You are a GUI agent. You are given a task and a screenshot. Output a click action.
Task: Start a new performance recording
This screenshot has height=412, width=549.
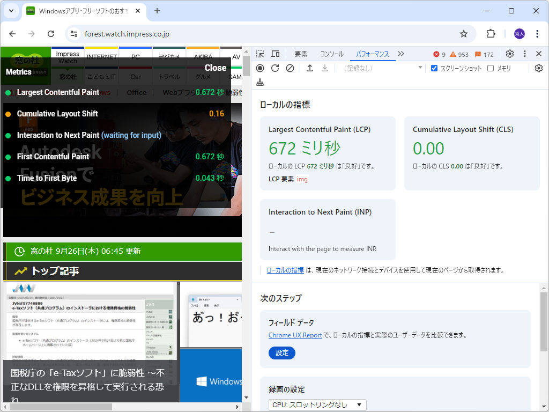pyautogui.click(x=260, y=68)
